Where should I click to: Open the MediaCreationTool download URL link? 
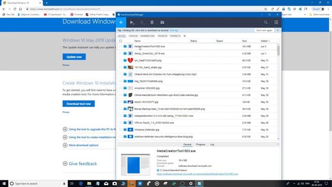click(197, 174)
